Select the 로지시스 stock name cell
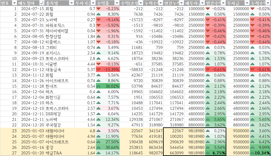 click(60, 53)
